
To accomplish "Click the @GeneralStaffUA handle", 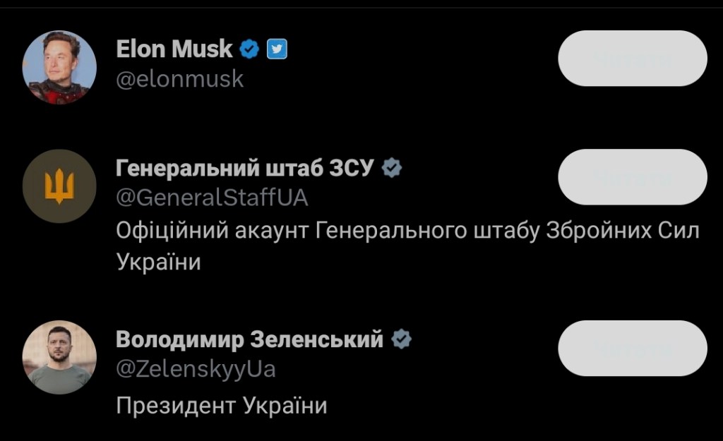I will coord(212,196).
